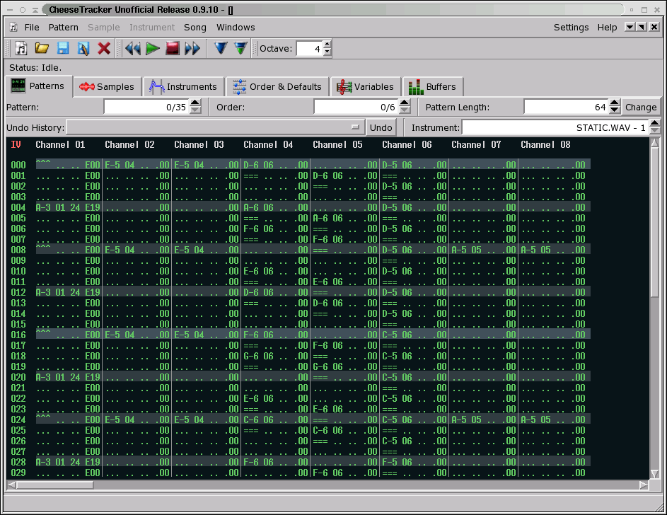The image size is (667, 515).
Task: Skip to the previous pattern with the rewind icon
Action: (x=132, y=49)
